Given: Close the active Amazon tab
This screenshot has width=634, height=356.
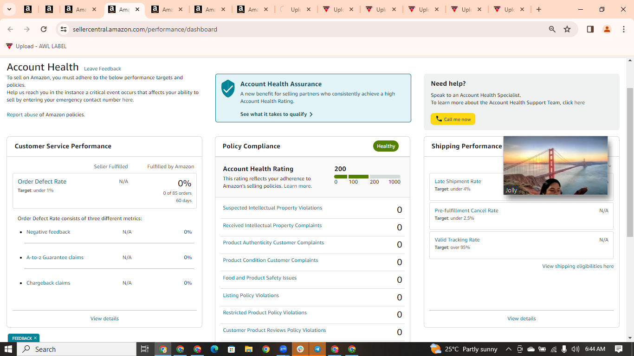Looking at the screenshot, I should point(137,9).
